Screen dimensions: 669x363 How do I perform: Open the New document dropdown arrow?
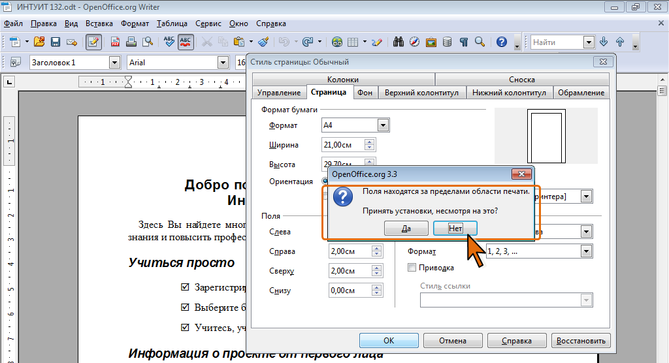pyautogui.click(x=26, y=42)
